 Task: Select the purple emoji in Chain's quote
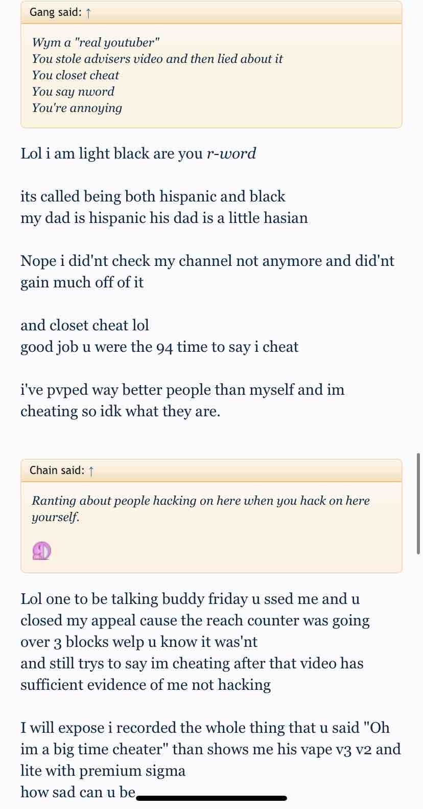pyautogui.click(x=42, y=551)
